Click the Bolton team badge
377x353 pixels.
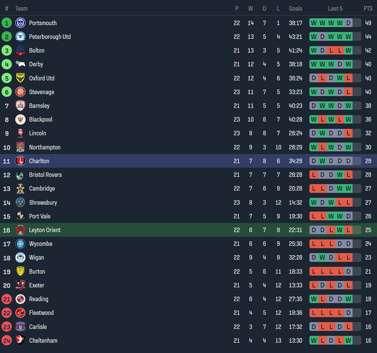[x=20, y=51]
